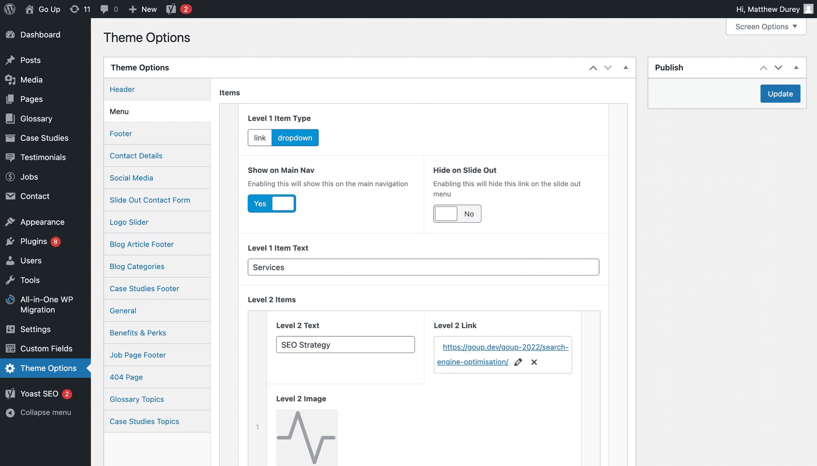Viewport: 817px width, 466px height.
Task: Click the remove X icon next to URL
Action: [534, 362]
